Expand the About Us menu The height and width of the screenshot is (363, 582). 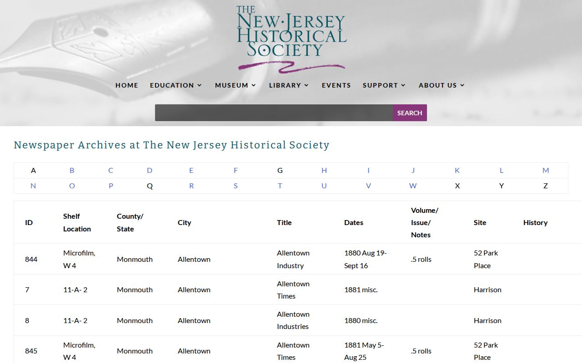[442, 85]
